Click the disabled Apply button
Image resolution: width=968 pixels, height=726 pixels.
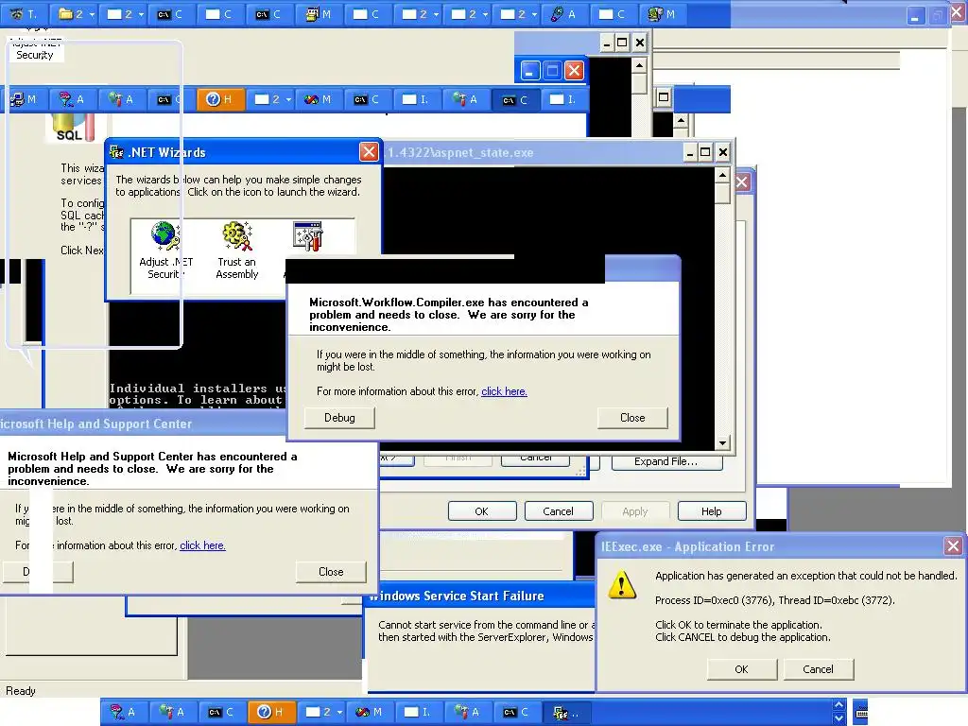634,511
